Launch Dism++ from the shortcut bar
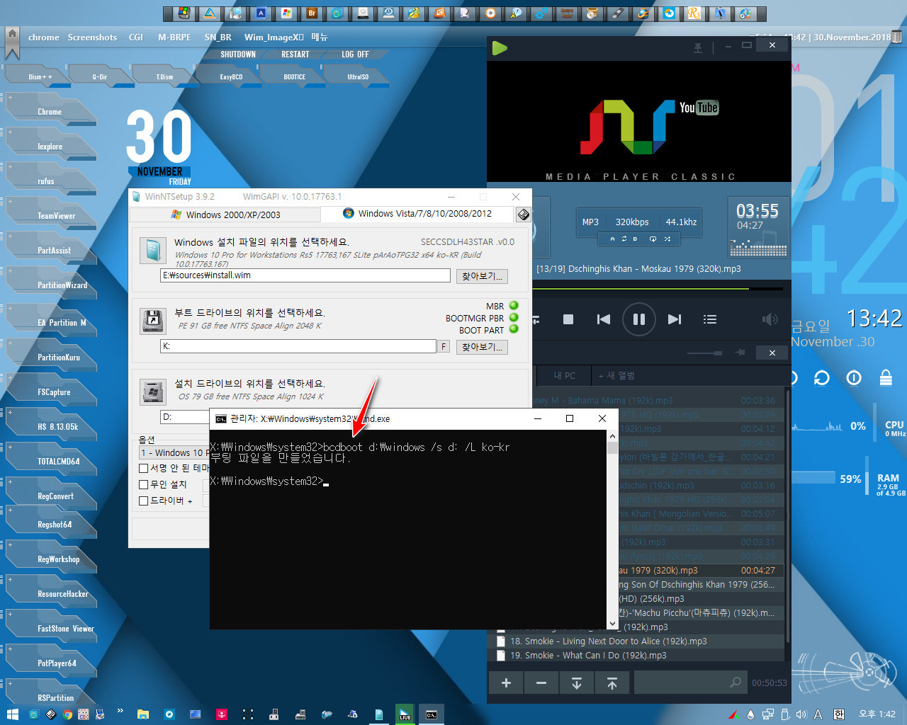Image resolution: width=907 pixels, height=725 pixels. 40,76
